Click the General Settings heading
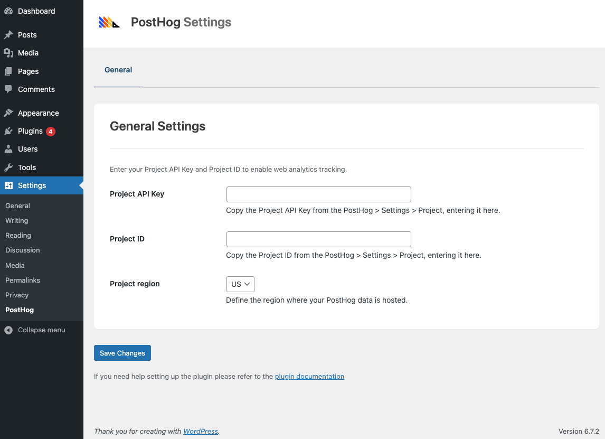This screenshot has height=439, width=605. pyautogui.click(x=157, y=126)
